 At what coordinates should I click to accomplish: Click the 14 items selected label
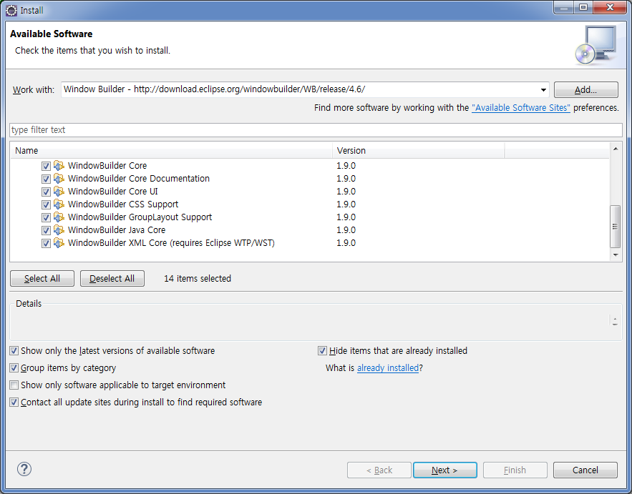pyautogui.click(x=198, y=279)
